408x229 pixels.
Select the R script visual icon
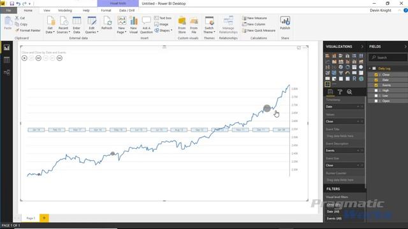354,78
